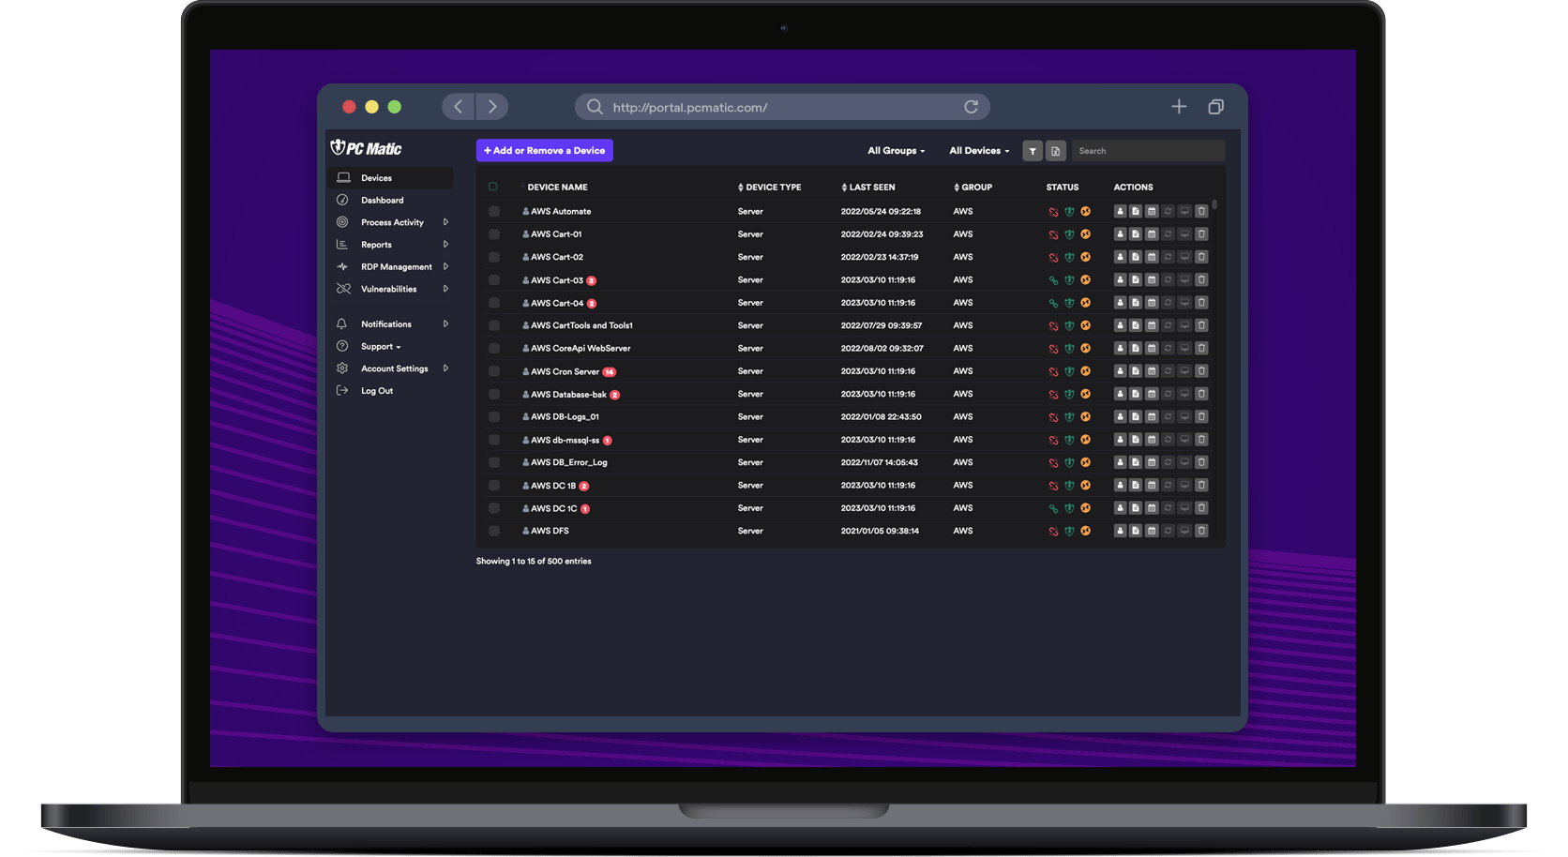Open the All Groups dropdown

896,151
